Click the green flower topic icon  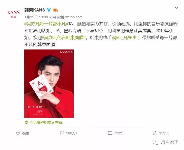[26, 122]
